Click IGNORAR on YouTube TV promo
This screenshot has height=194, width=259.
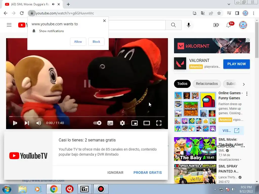[x=115, y=173]
